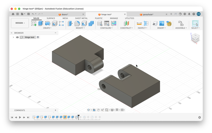Open the Measure tool under Inspect
This screenshot has width=212, height=133.
(x=139, y=23)
